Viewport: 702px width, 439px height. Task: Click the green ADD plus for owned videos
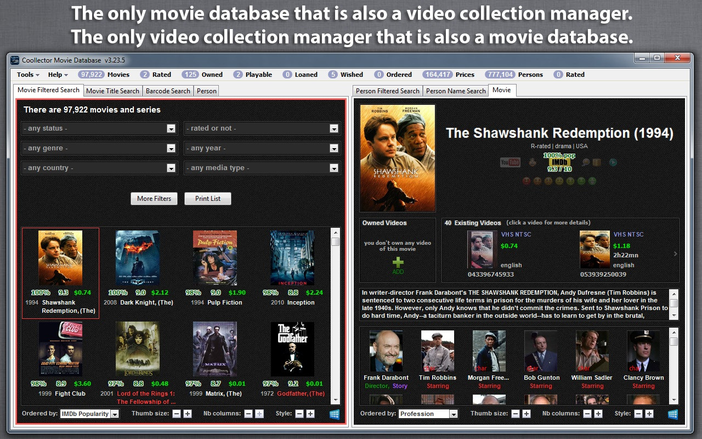398,264
